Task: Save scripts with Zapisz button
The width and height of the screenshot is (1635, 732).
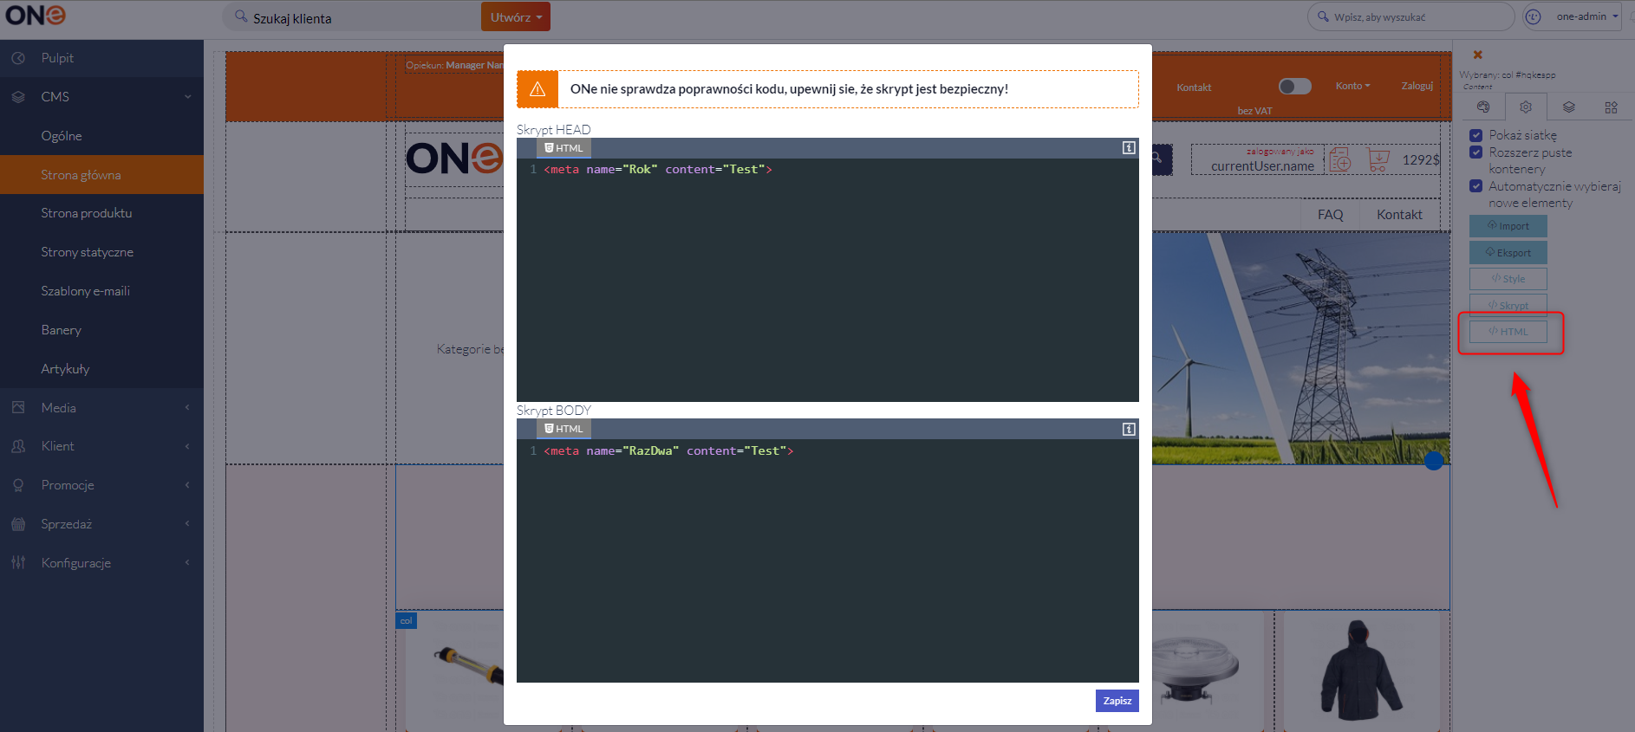Action: click(1117, 701)
